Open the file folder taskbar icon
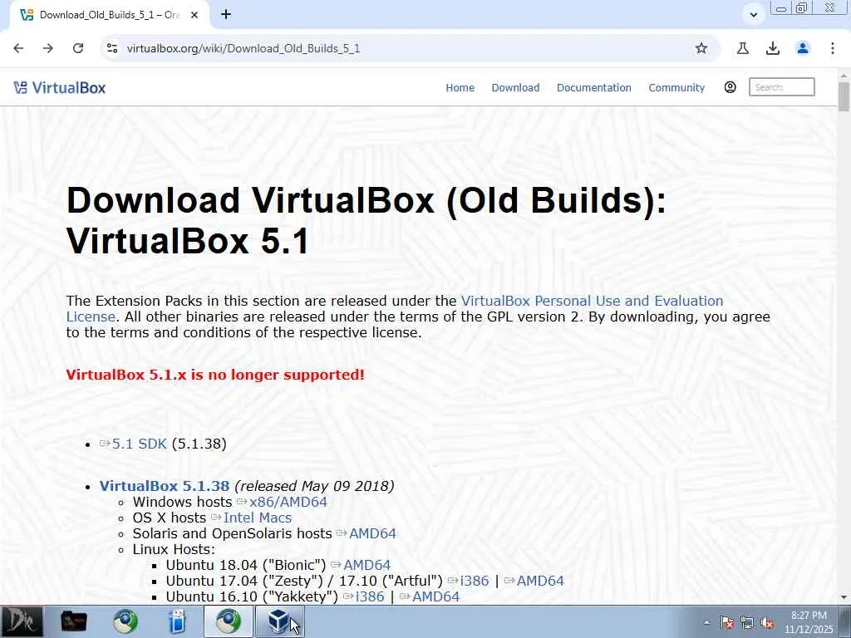 click(x=73, y=621)
